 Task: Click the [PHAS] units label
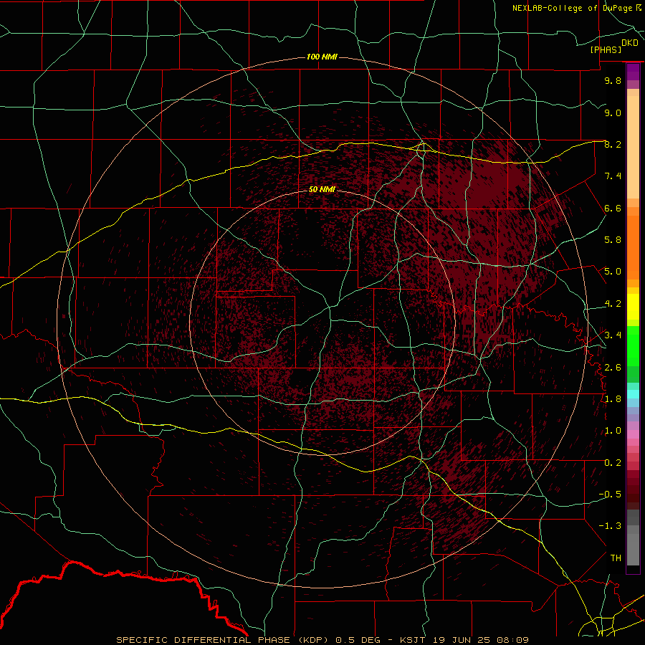pos(606,50)
